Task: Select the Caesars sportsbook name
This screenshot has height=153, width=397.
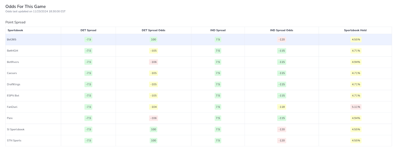Action: tap(12, 73)
